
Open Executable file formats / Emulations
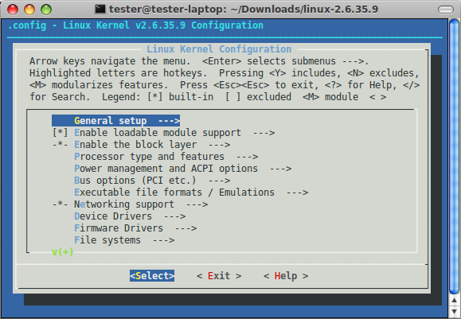click(x=191, y=193)
